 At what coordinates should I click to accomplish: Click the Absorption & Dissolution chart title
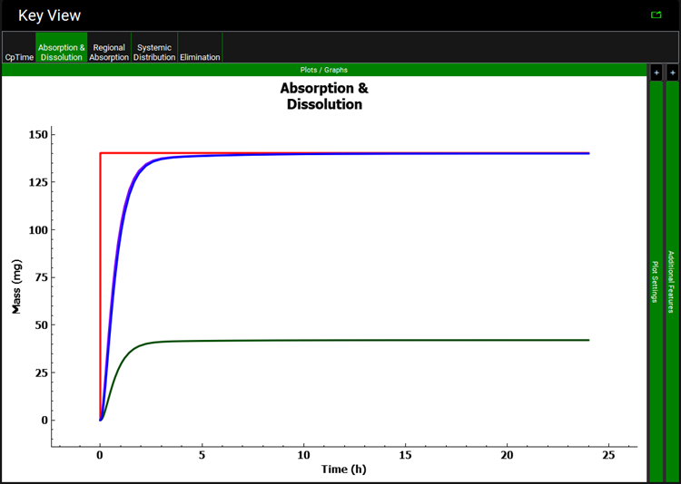[x=324, y=96]
